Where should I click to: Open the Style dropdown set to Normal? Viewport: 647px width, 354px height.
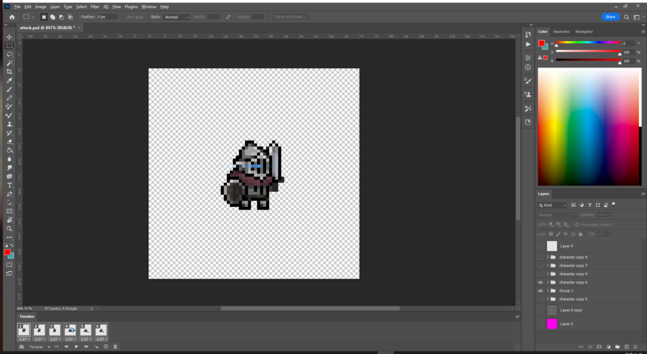177,17
